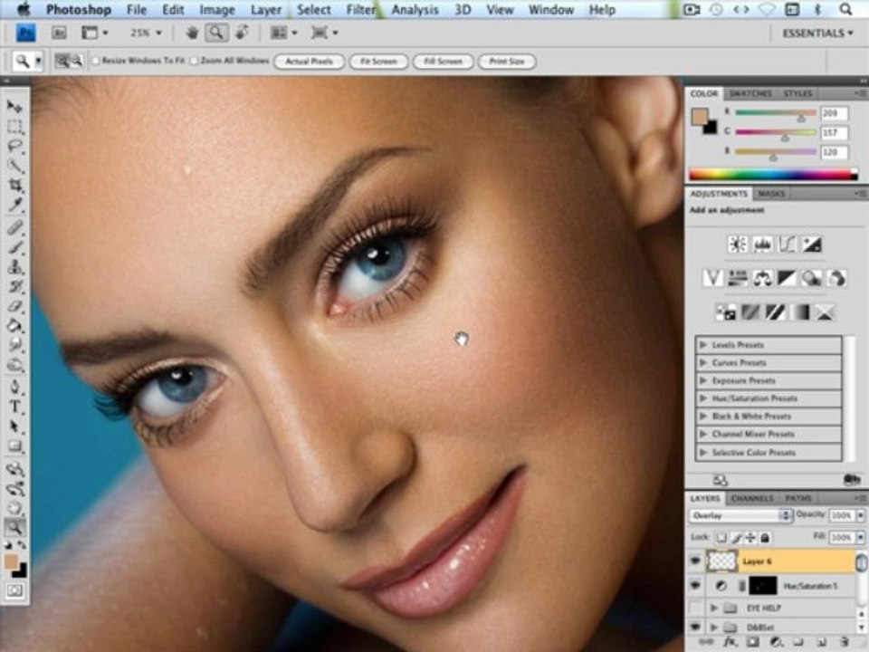Toggle lock transparent pixels
The width and height of the screenshot is (869, 652).
pos(721,537)
